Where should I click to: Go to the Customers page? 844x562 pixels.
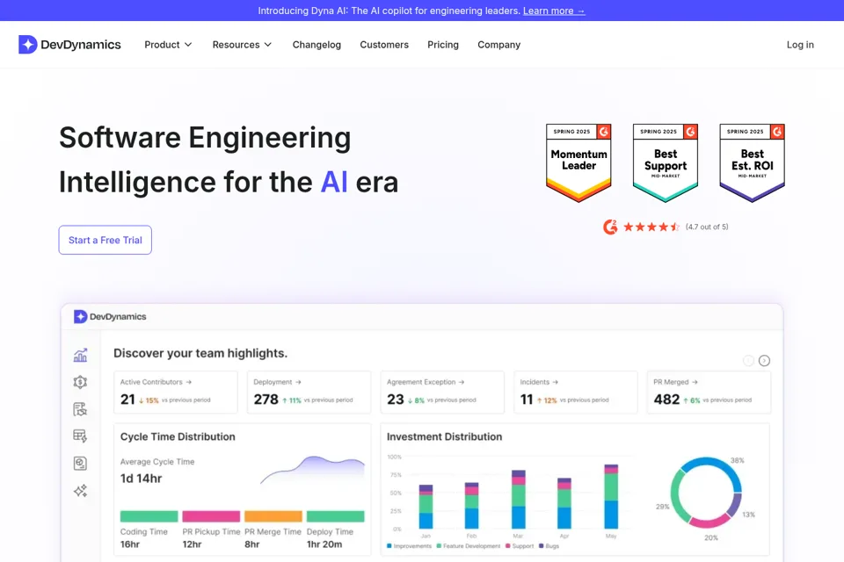pyautogui.click(x=384, y=45)
